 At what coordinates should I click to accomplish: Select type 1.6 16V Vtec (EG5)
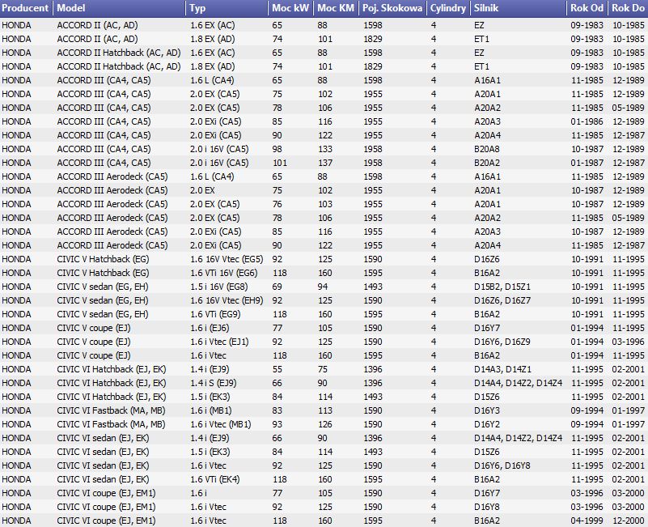pyautogui.click(x=227, y=259)
